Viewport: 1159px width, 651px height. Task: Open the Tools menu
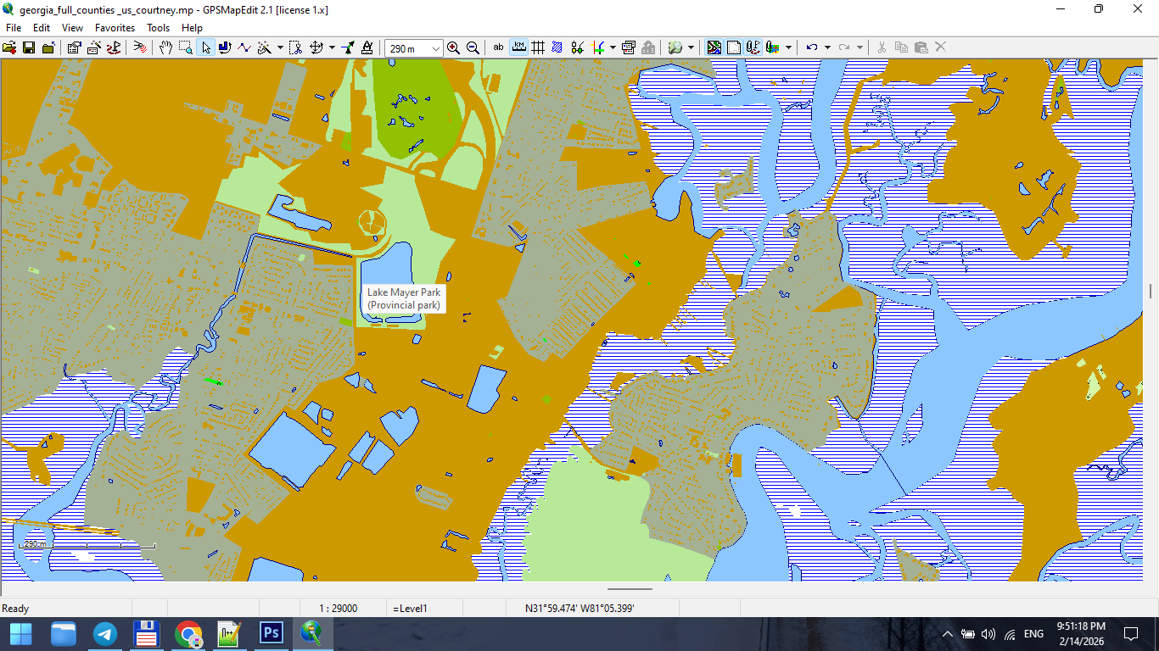(x=158, y=28)
